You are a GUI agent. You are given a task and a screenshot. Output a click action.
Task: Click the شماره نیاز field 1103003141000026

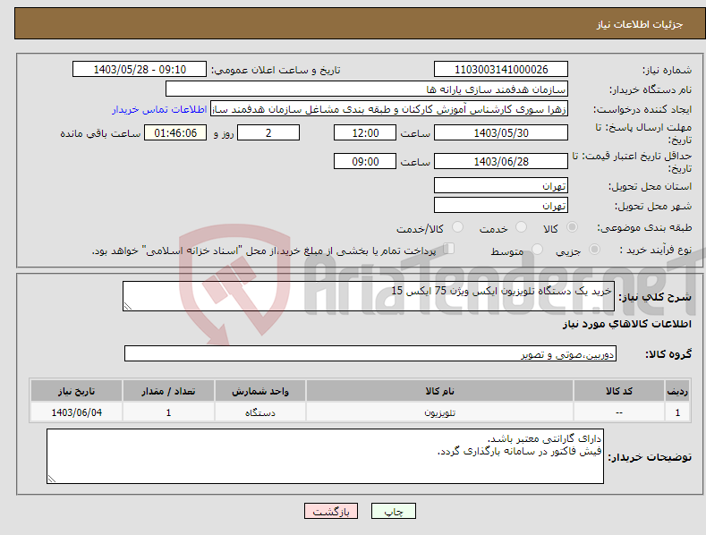pos(501,70)
